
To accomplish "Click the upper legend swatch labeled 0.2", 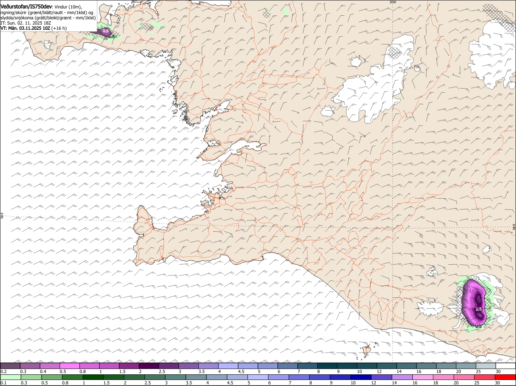I will [10, 366].
